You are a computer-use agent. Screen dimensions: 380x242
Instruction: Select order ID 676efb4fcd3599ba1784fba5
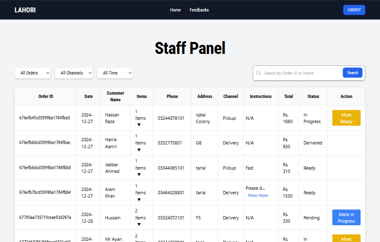pos(45,118)
